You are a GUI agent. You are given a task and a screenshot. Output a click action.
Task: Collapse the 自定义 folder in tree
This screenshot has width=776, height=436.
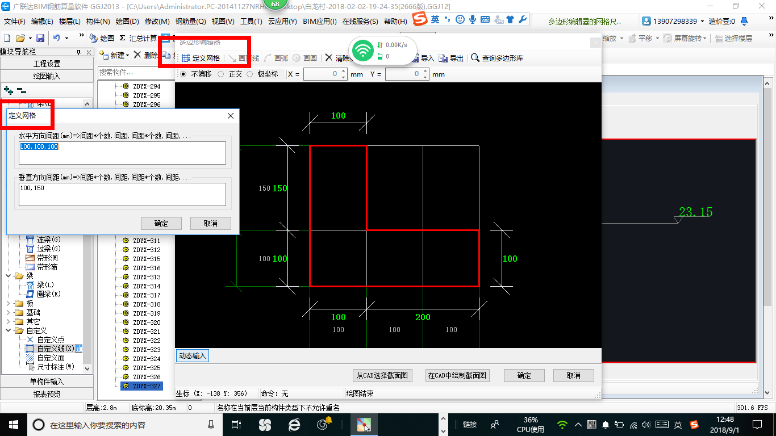[8, 330]
